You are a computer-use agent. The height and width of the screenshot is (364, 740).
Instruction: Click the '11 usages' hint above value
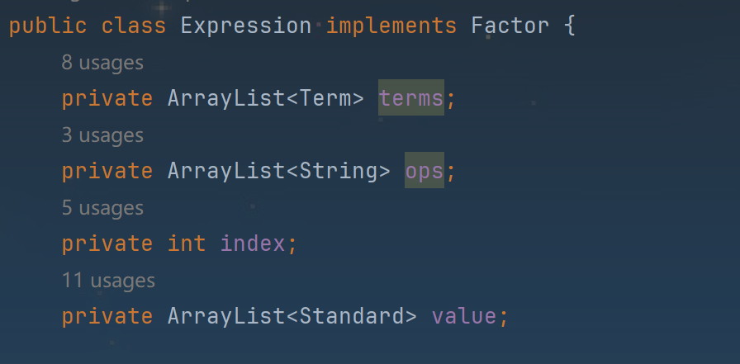108,281
